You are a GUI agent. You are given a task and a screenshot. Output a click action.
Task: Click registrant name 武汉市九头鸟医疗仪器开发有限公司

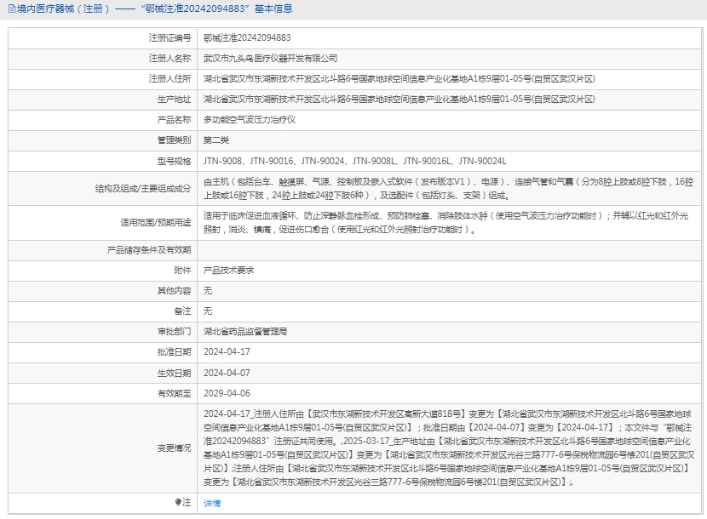270,59
